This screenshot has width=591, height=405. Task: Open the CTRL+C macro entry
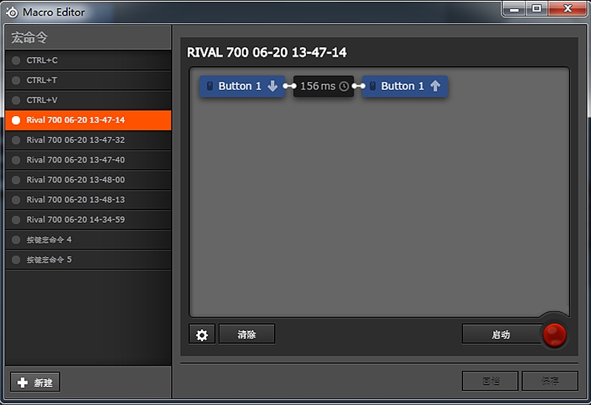(88, 61)
